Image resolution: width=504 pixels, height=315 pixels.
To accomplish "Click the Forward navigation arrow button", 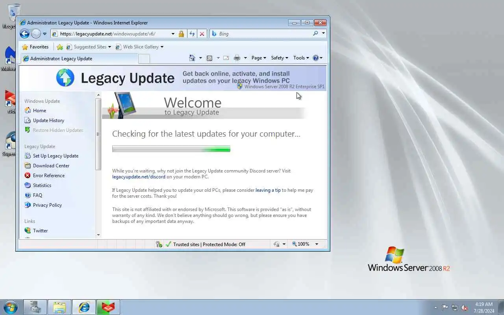I will click(36, 34).
